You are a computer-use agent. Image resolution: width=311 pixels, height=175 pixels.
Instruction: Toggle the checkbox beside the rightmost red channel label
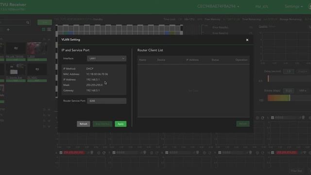[273, 153]
